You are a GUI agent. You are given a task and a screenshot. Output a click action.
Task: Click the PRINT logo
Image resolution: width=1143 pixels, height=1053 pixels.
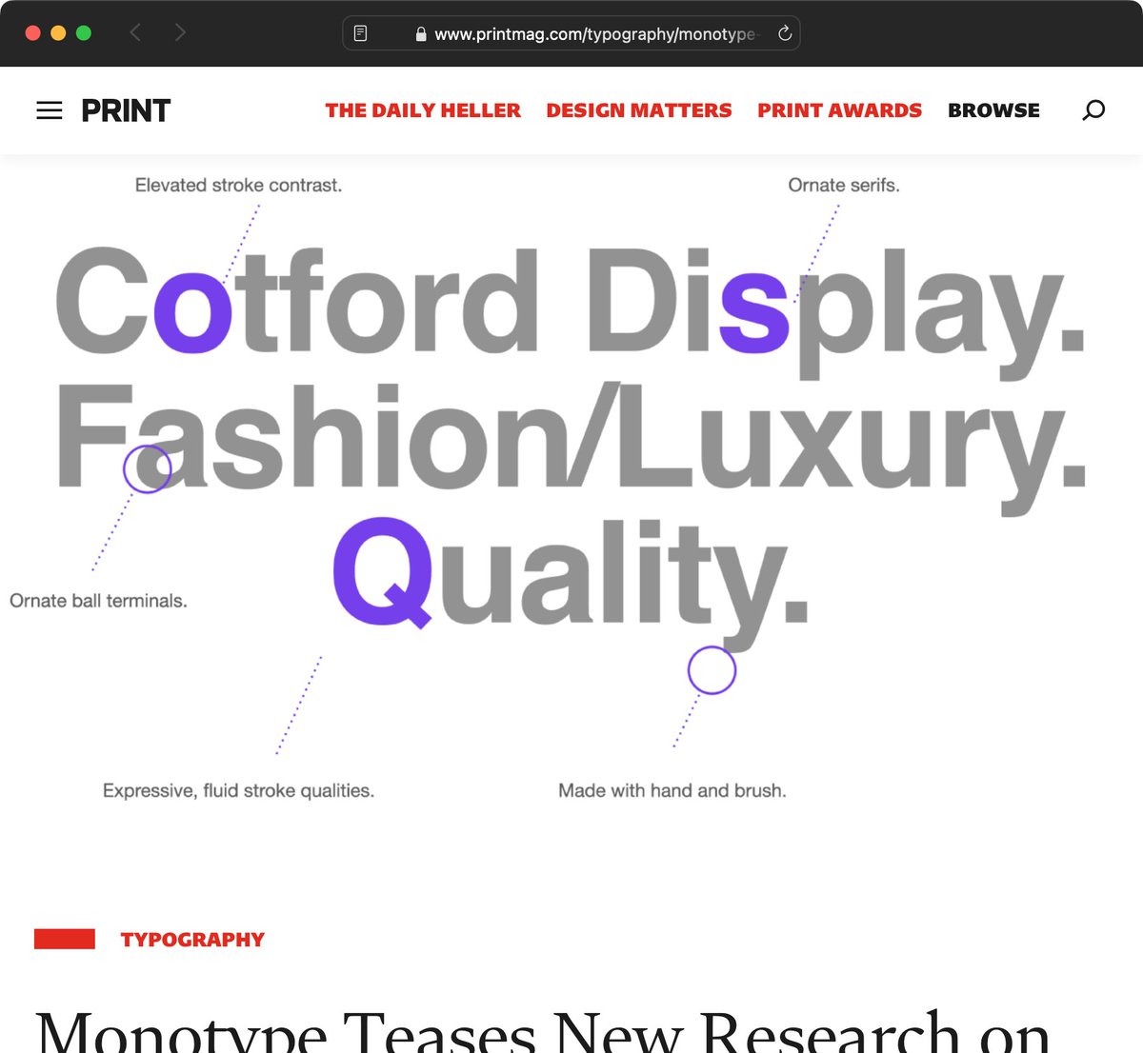point(126,110)
